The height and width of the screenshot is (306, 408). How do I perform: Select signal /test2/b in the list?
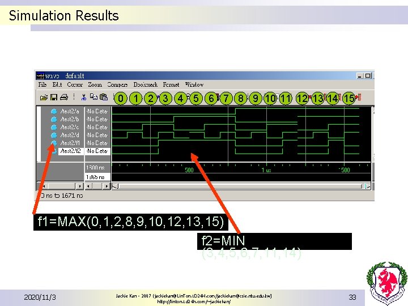point(70,119)
